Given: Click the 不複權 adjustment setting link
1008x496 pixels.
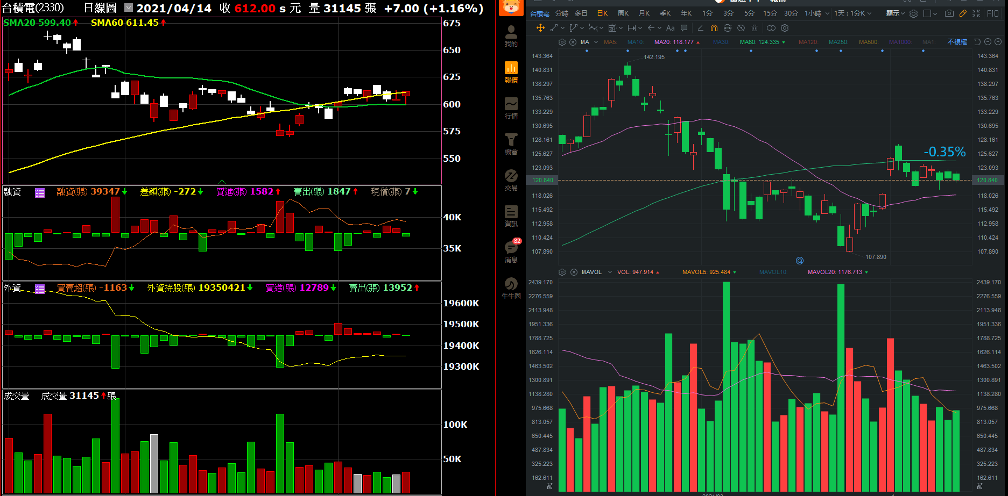Looking at the screenshot, I should [957, 42].
